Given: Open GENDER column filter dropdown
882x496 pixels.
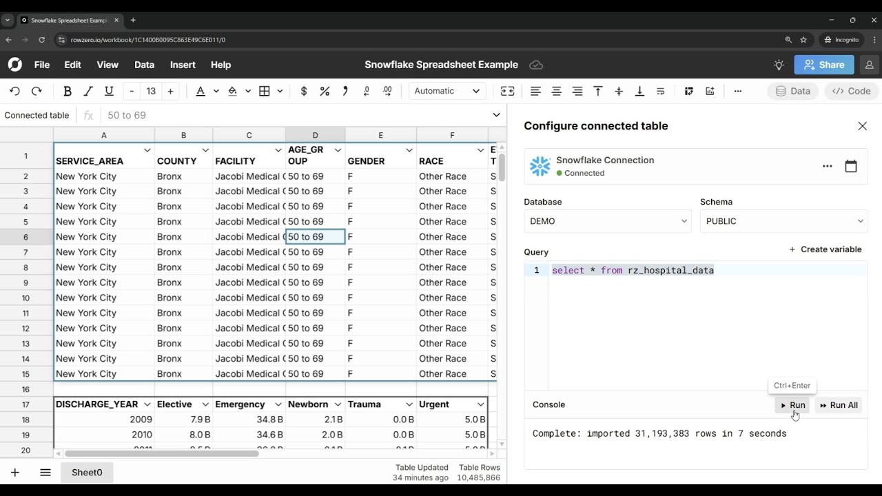Looking at the screenshot, I should tap(409, 150).
